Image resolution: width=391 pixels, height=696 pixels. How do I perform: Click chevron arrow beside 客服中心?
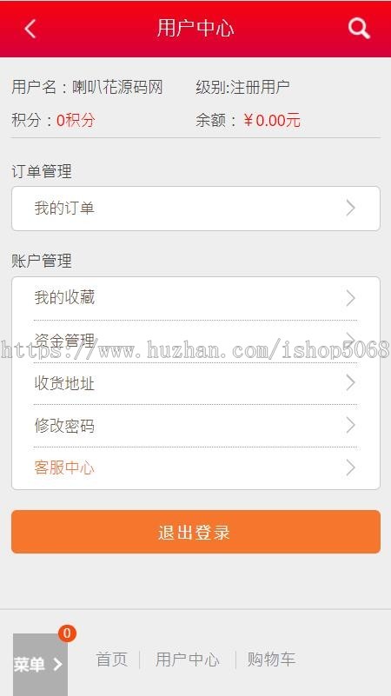pyautogui.click(x=351, y=467)
